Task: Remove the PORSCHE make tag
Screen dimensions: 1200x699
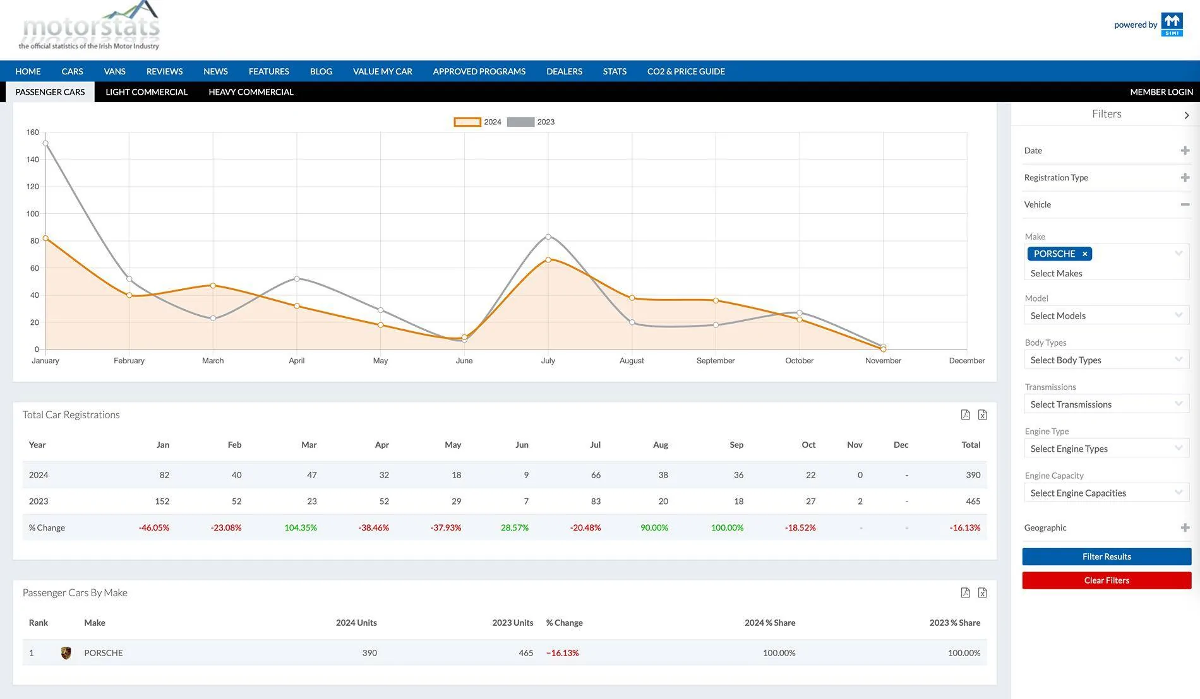Action: click(x=1084, y=254)
